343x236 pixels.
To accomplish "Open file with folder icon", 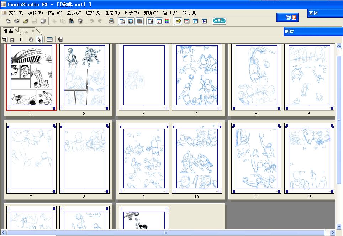I will [x=25, y=21].
